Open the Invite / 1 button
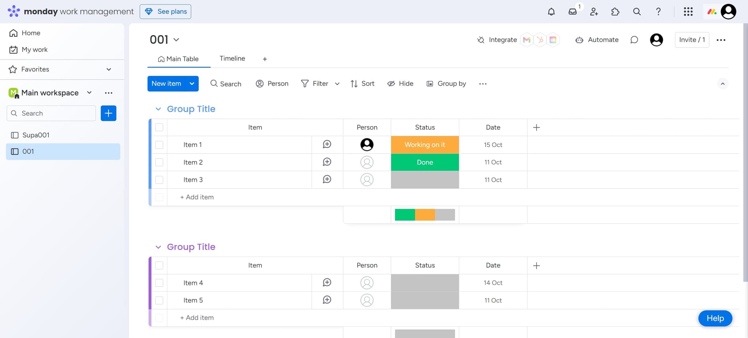The height and width of the screenshot is (338, 748). tap(691, 40)
